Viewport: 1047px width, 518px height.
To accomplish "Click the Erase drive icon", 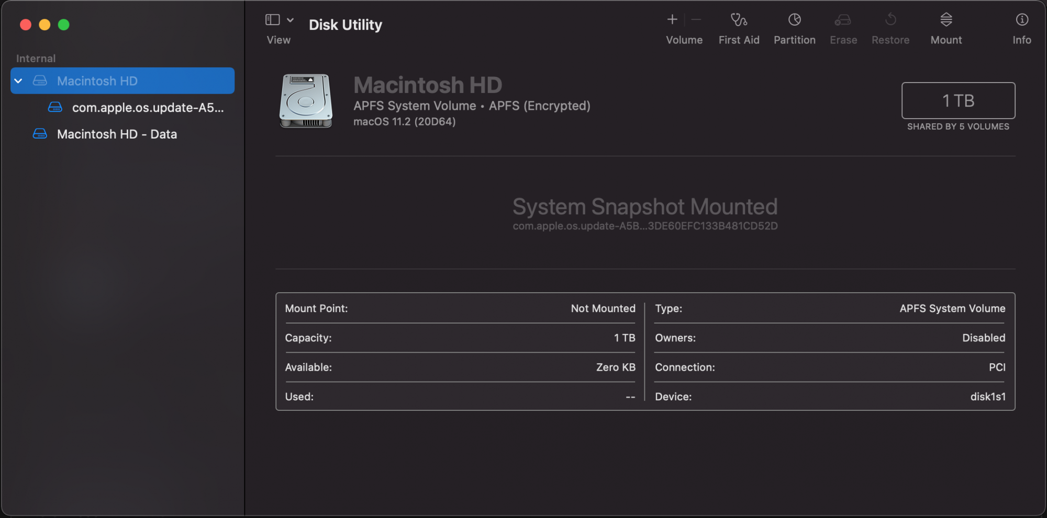I will click(843, 20).
